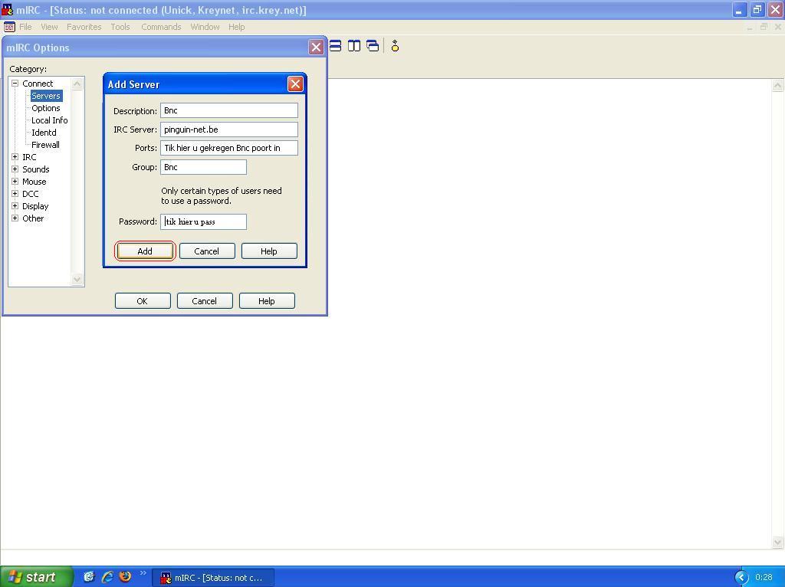The image size is (785, 587).
Task: Click Help in mIRC Options
Action: click(267, 300)
